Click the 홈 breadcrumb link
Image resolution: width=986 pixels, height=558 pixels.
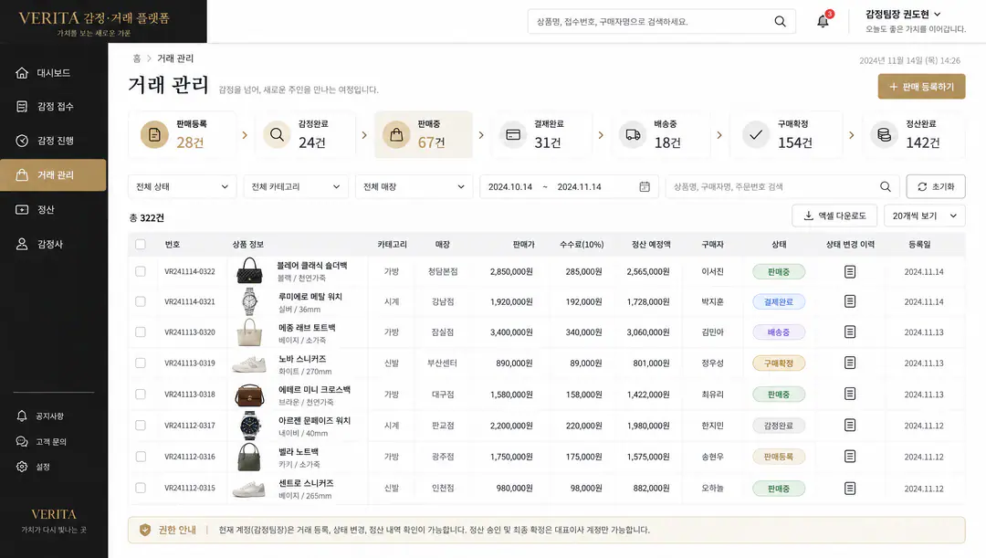[x=136, y=58]
